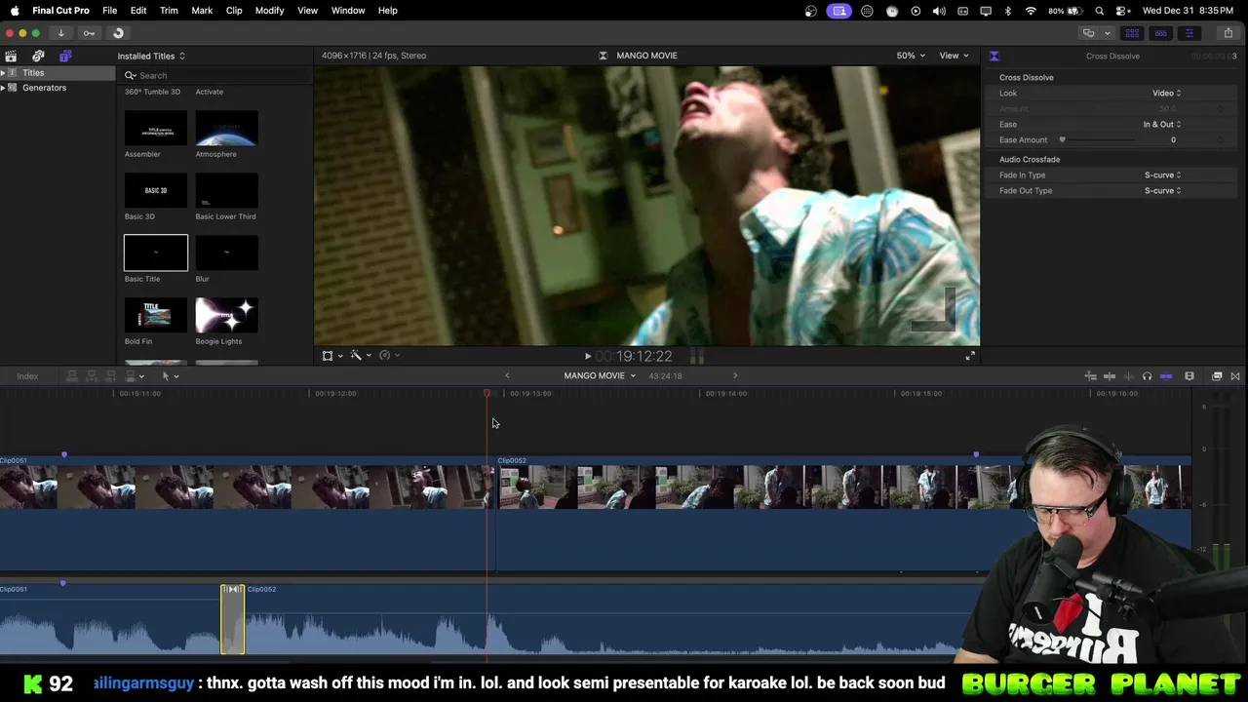Toggle solo headphones button
Image resolution: width=1248 pixels, height=702 pixels.
(1147, 376)
